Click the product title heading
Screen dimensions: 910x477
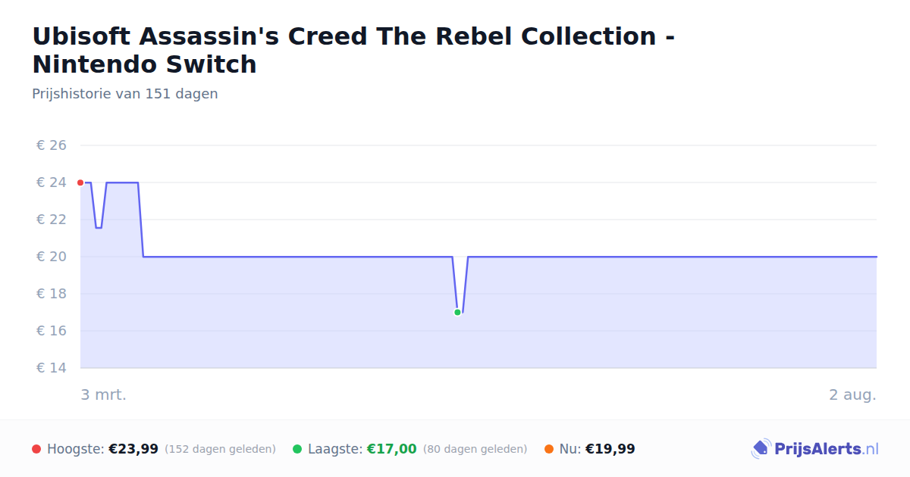353,50
